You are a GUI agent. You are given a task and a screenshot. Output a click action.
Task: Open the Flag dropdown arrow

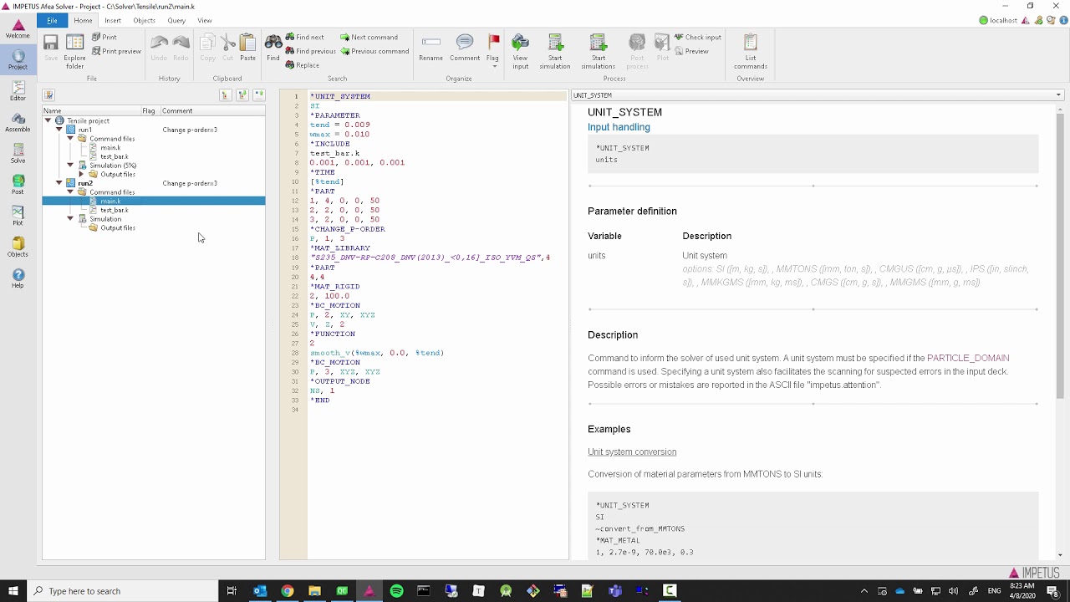tap(493, 67)
